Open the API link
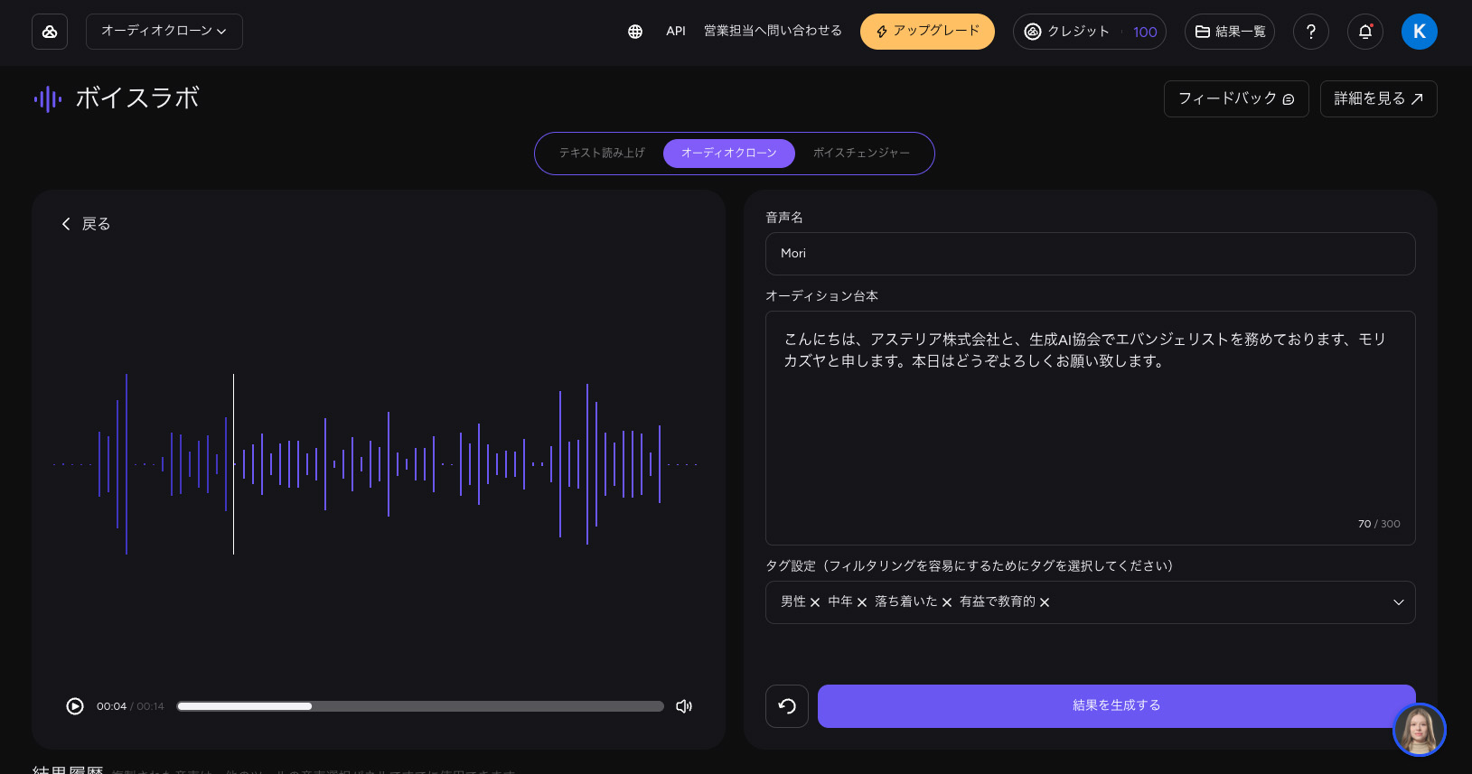 pos(676,31)
